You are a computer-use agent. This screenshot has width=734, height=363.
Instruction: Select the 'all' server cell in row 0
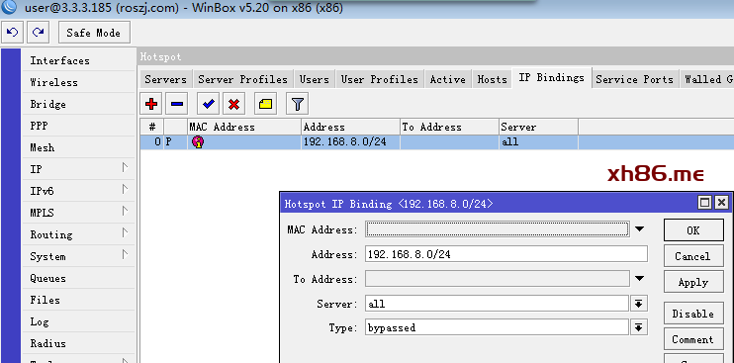click(538, 141)
